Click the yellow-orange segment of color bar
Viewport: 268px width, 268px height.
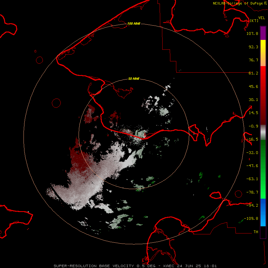pyautogui.click(x=263, y=53)
